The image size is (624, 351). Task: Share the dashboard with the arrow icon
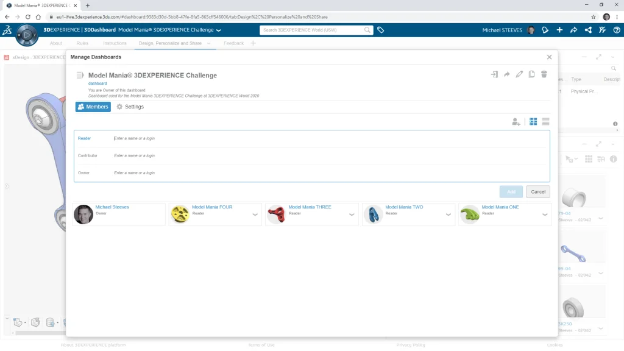tap(506, 74)
